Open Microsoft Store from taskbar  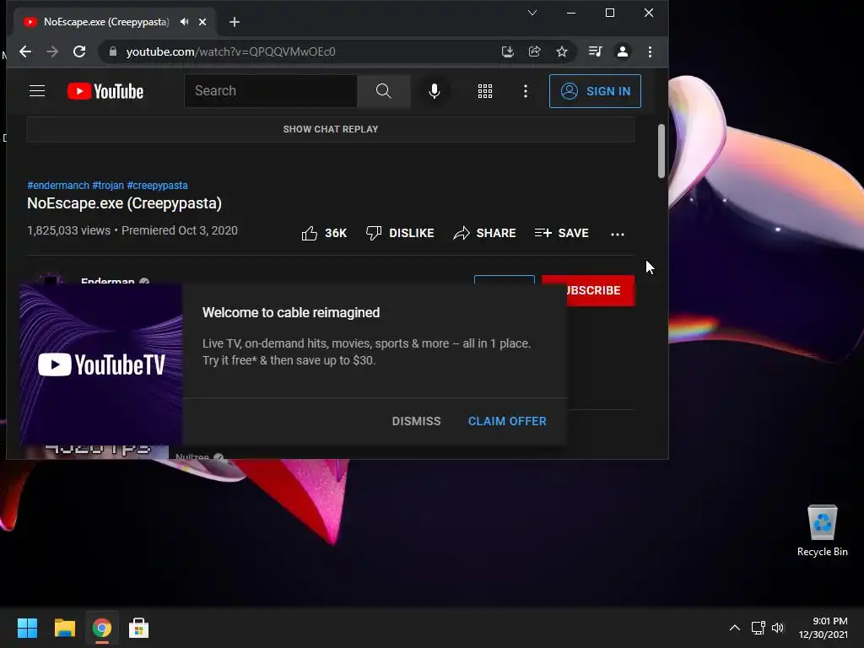[x=139, y=628]
